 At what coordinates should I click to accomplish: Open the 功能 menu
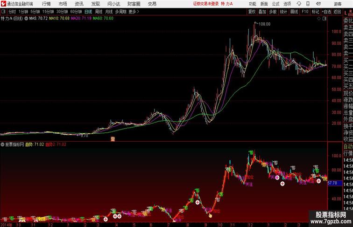(252, 4)
